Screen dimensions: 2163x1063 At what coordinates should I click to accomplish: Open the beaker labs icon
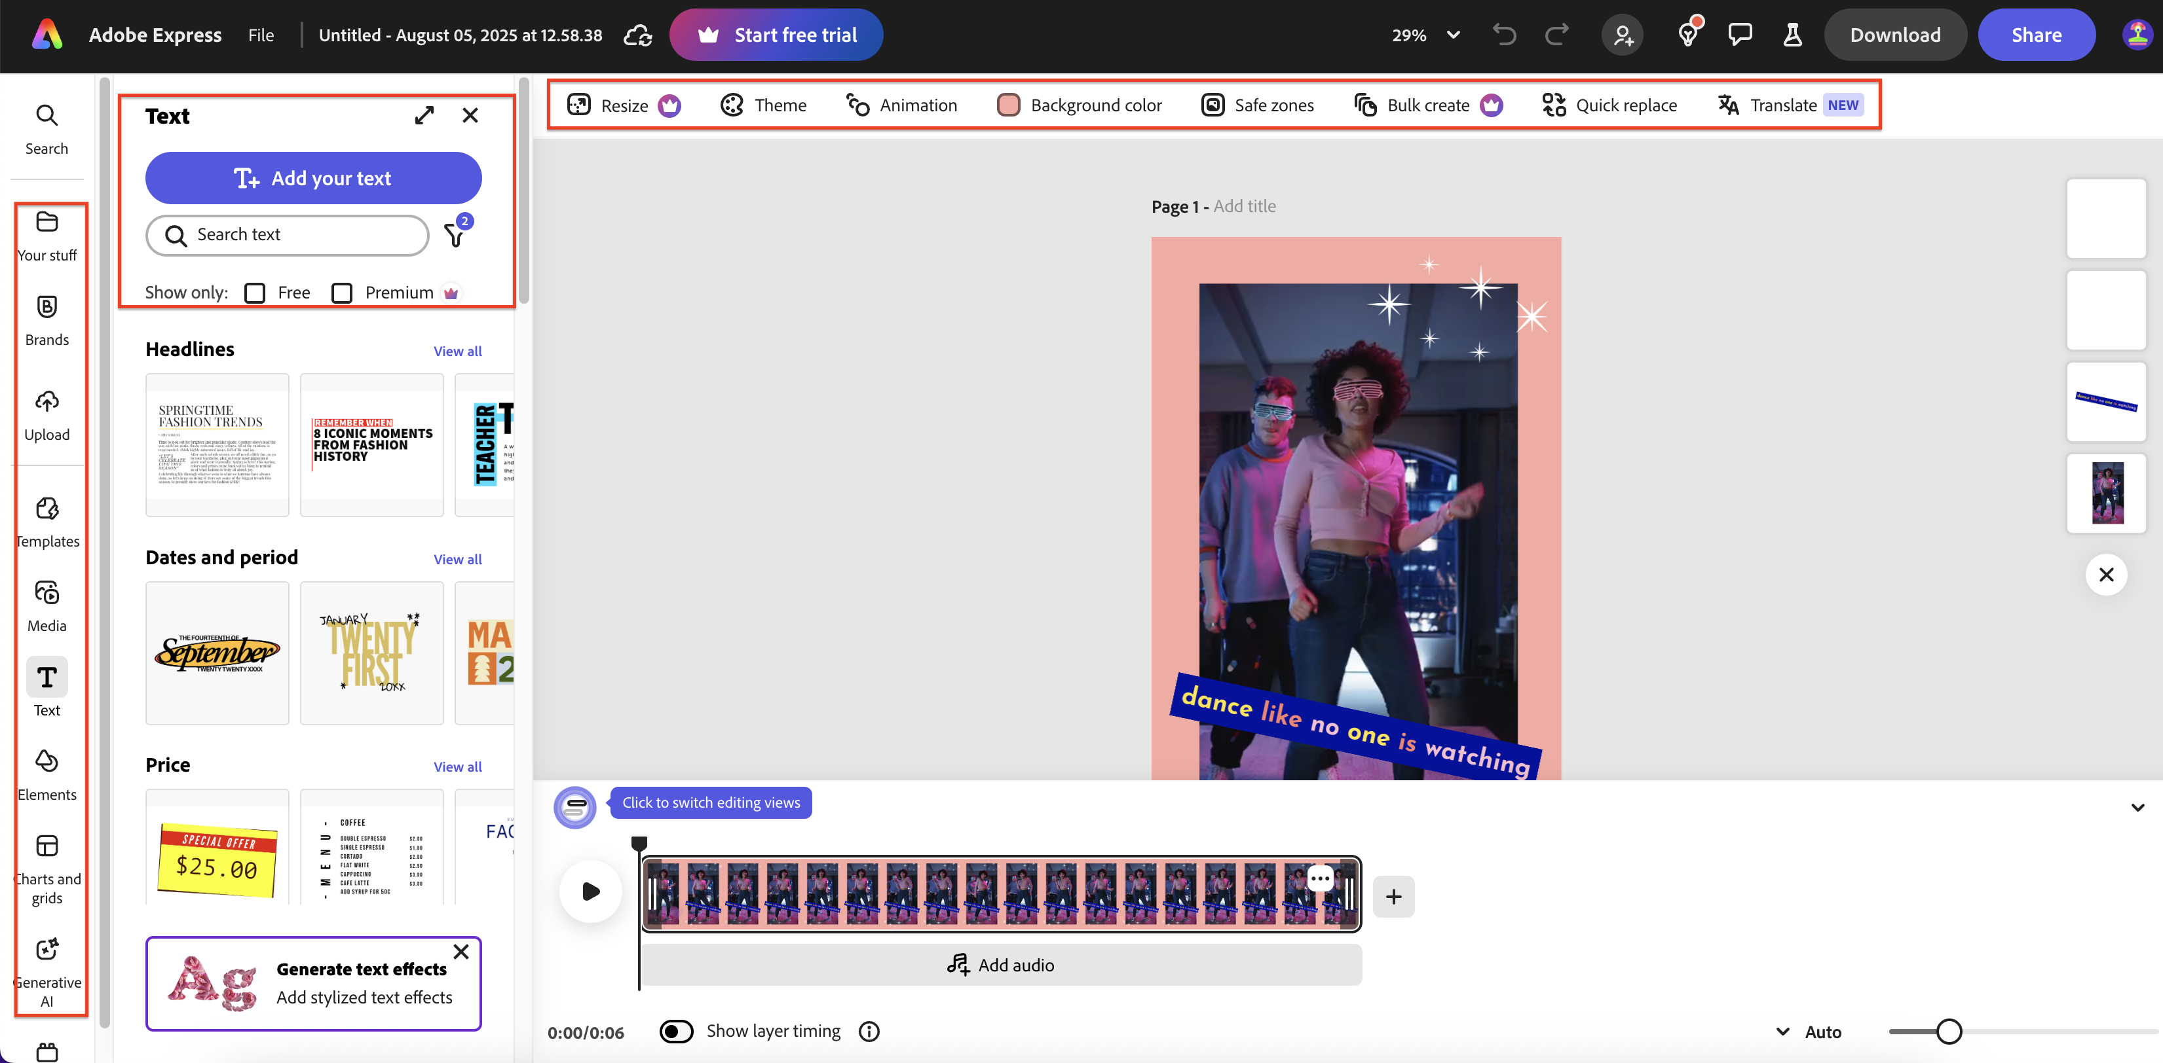(x=1792, y=35)
